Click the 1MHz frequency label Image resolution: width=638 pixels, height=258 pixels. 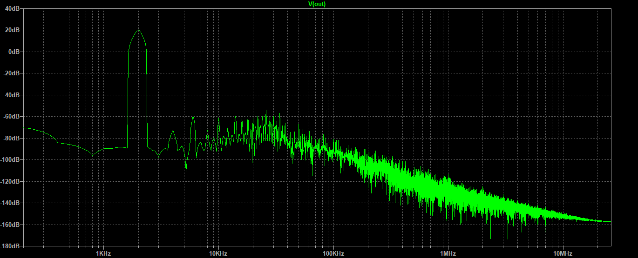(448, 253)
